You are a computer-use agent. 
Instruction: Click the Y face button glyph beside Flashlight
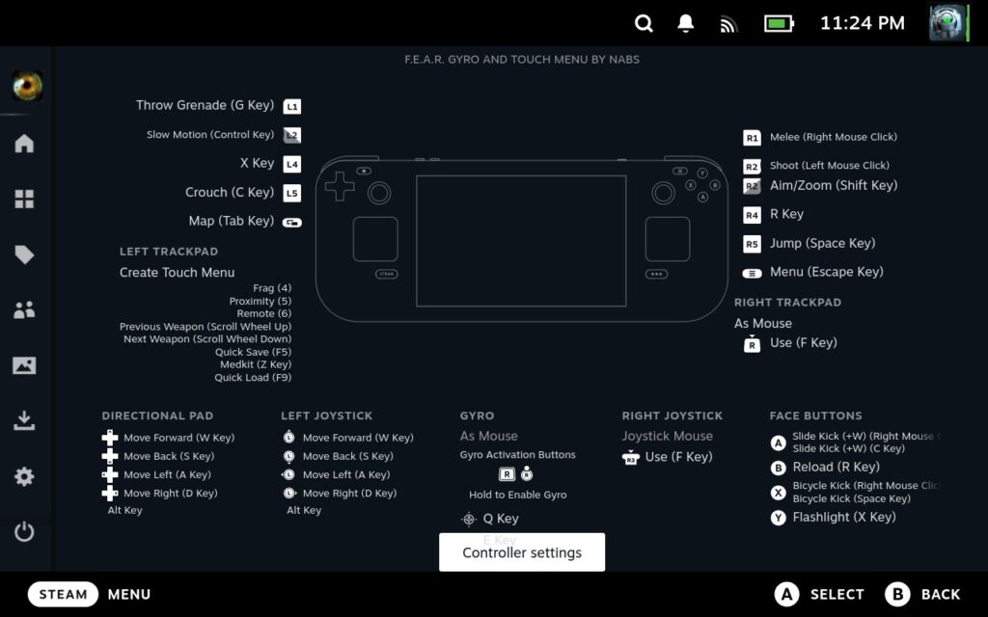[x=779, y=518]
